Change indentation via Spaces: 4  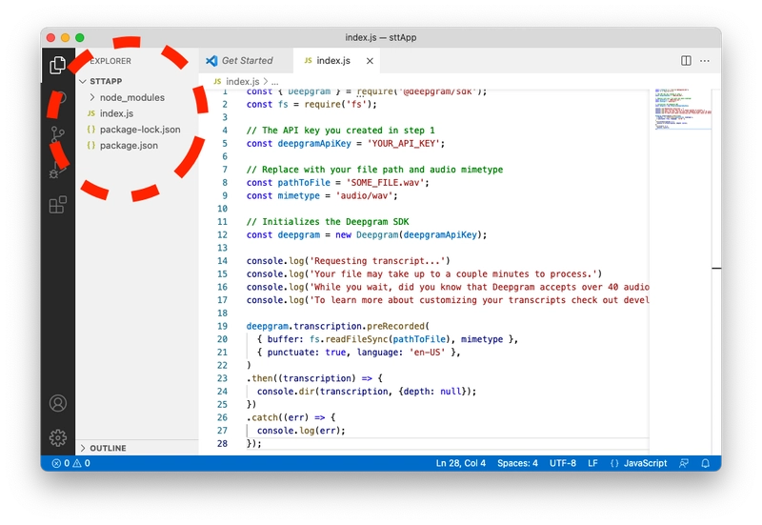pyautogui.click(x=517, y=463)
